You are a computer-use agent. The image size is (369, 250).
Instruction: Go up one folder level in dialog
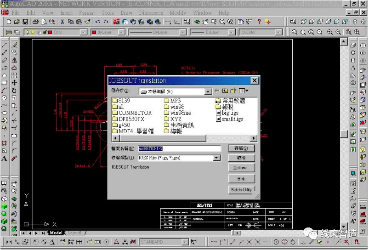225,91
